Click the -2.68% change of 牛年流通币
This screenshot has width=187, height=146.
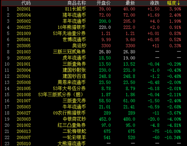click(174, 107)
